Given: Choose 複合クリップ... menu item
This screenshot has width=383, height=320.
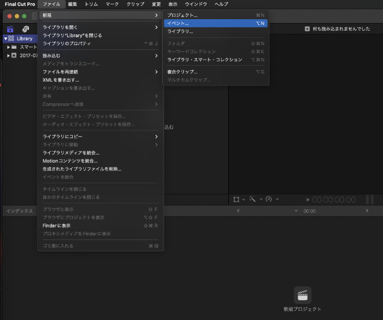Looking at the screenshot, I should tap(216, 72).
